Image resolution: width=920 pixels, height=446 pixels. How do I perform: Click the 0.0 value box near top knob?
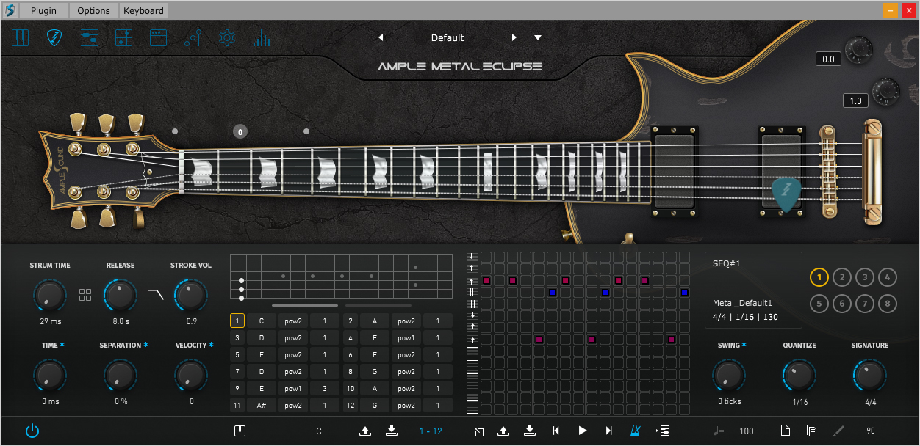[828, 59]
